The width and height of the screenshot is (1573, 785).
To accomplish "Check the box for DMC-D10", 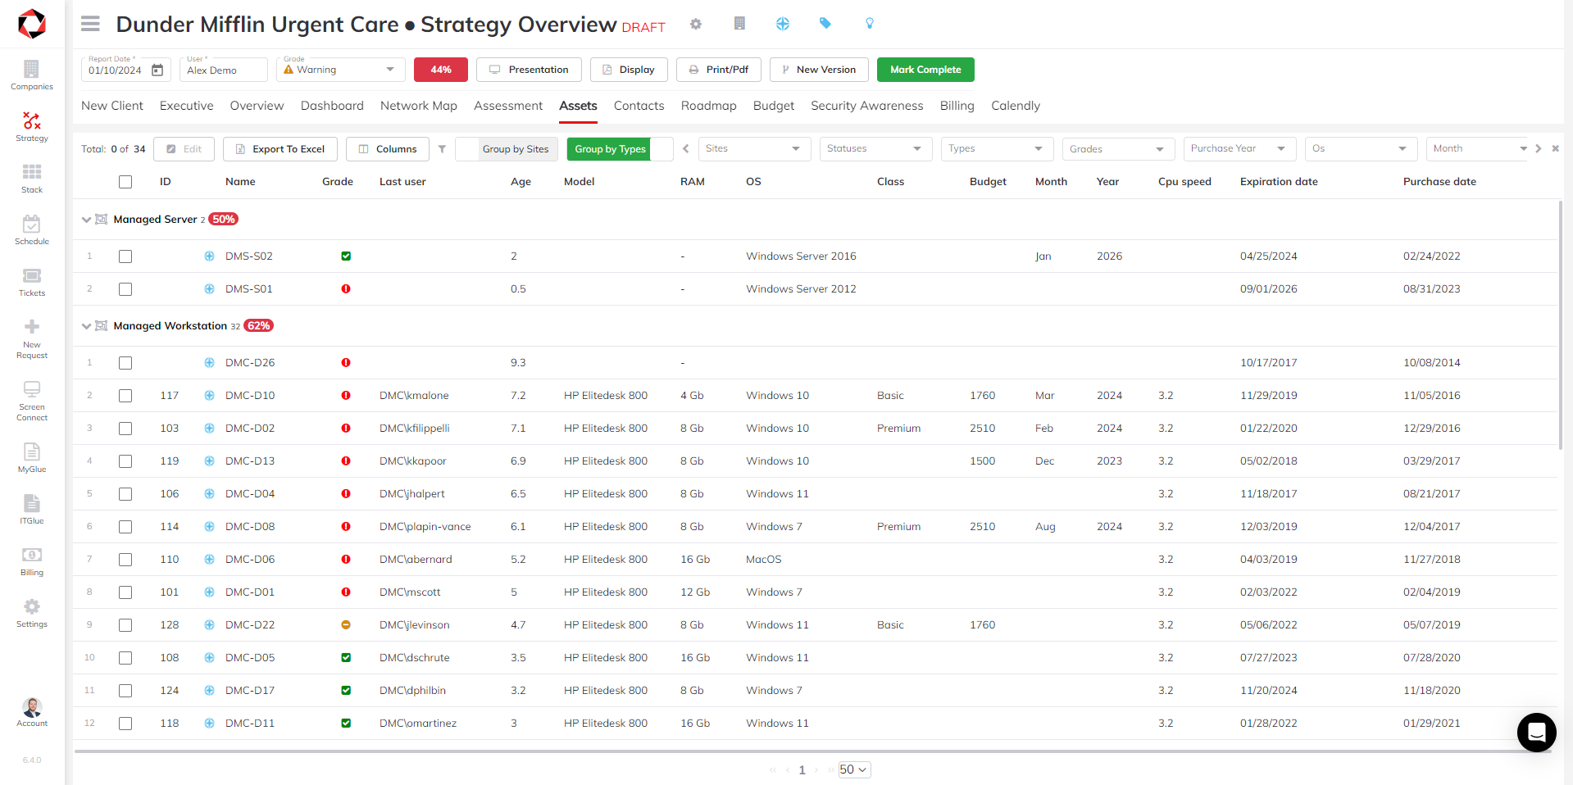I will click(x=125, y=396).
